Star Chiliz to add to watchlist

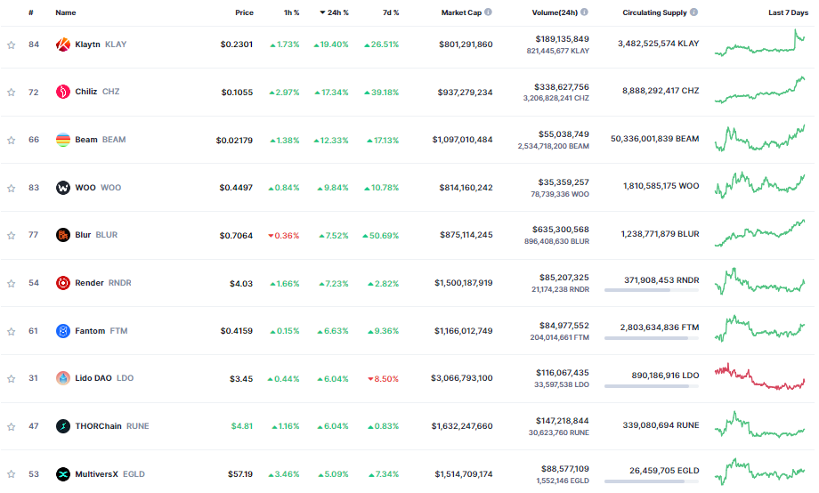pyautogui.click(x=11, y=93)
